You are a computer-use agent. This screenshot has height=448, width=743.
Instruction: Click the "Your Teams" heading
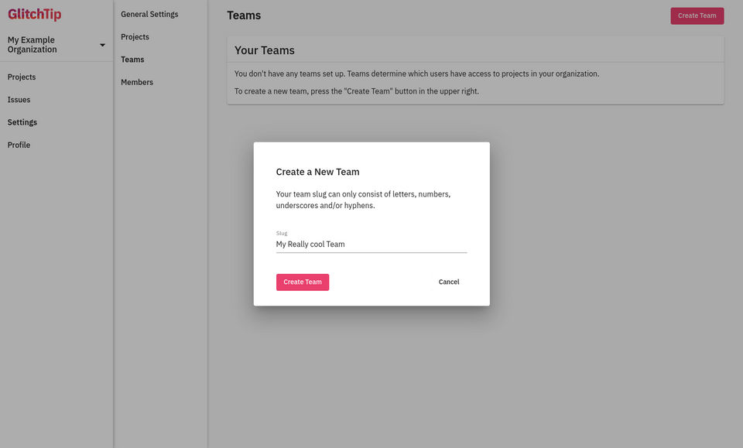[x=265, y=50]
